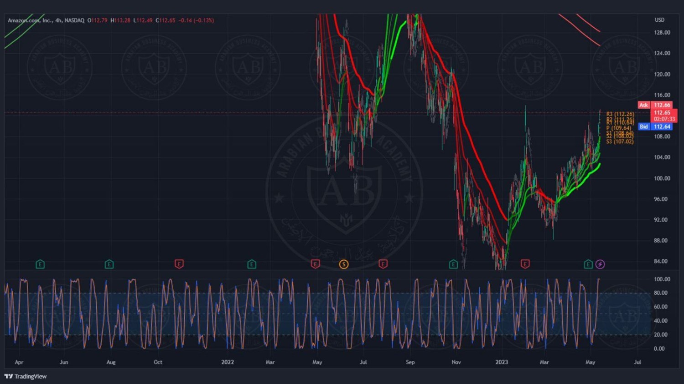Screen dimensions: 684x384
Task: Click 84.00 on the price scale
Action: tap(662, 261)
